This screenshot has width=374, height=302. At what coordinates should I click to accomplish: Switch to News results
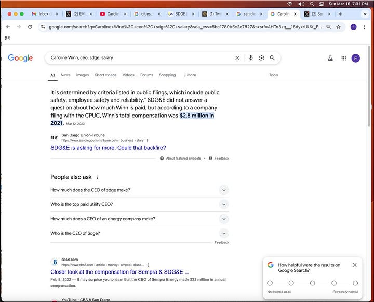65,75
